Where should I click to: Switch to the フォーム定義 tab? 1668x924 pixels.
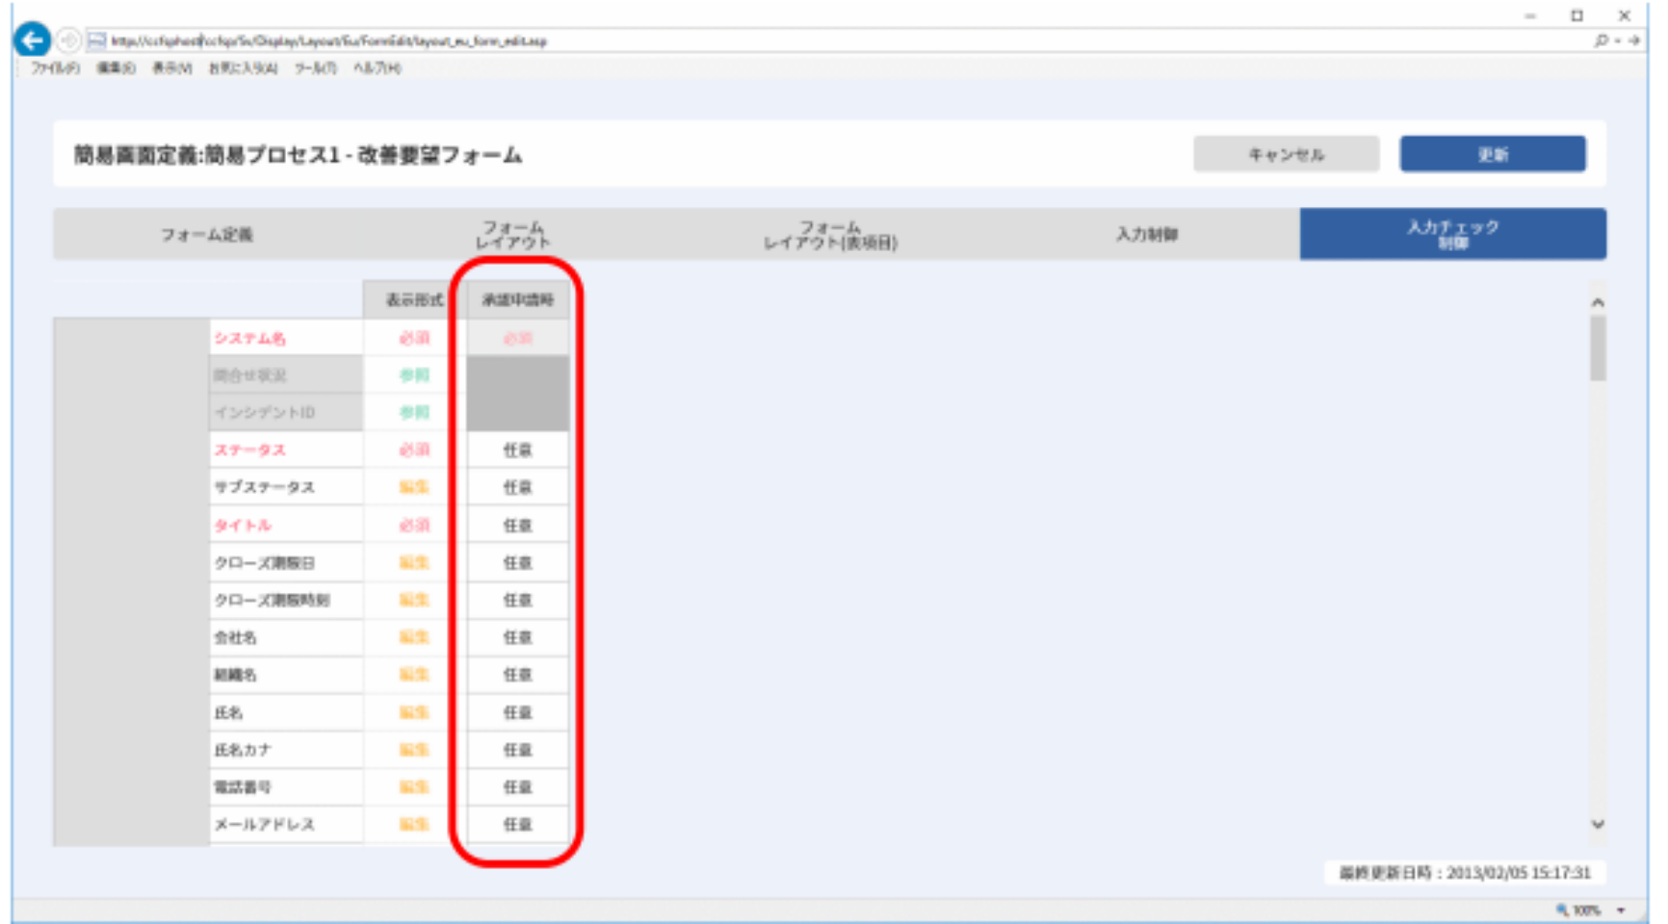tap(206, 234)
